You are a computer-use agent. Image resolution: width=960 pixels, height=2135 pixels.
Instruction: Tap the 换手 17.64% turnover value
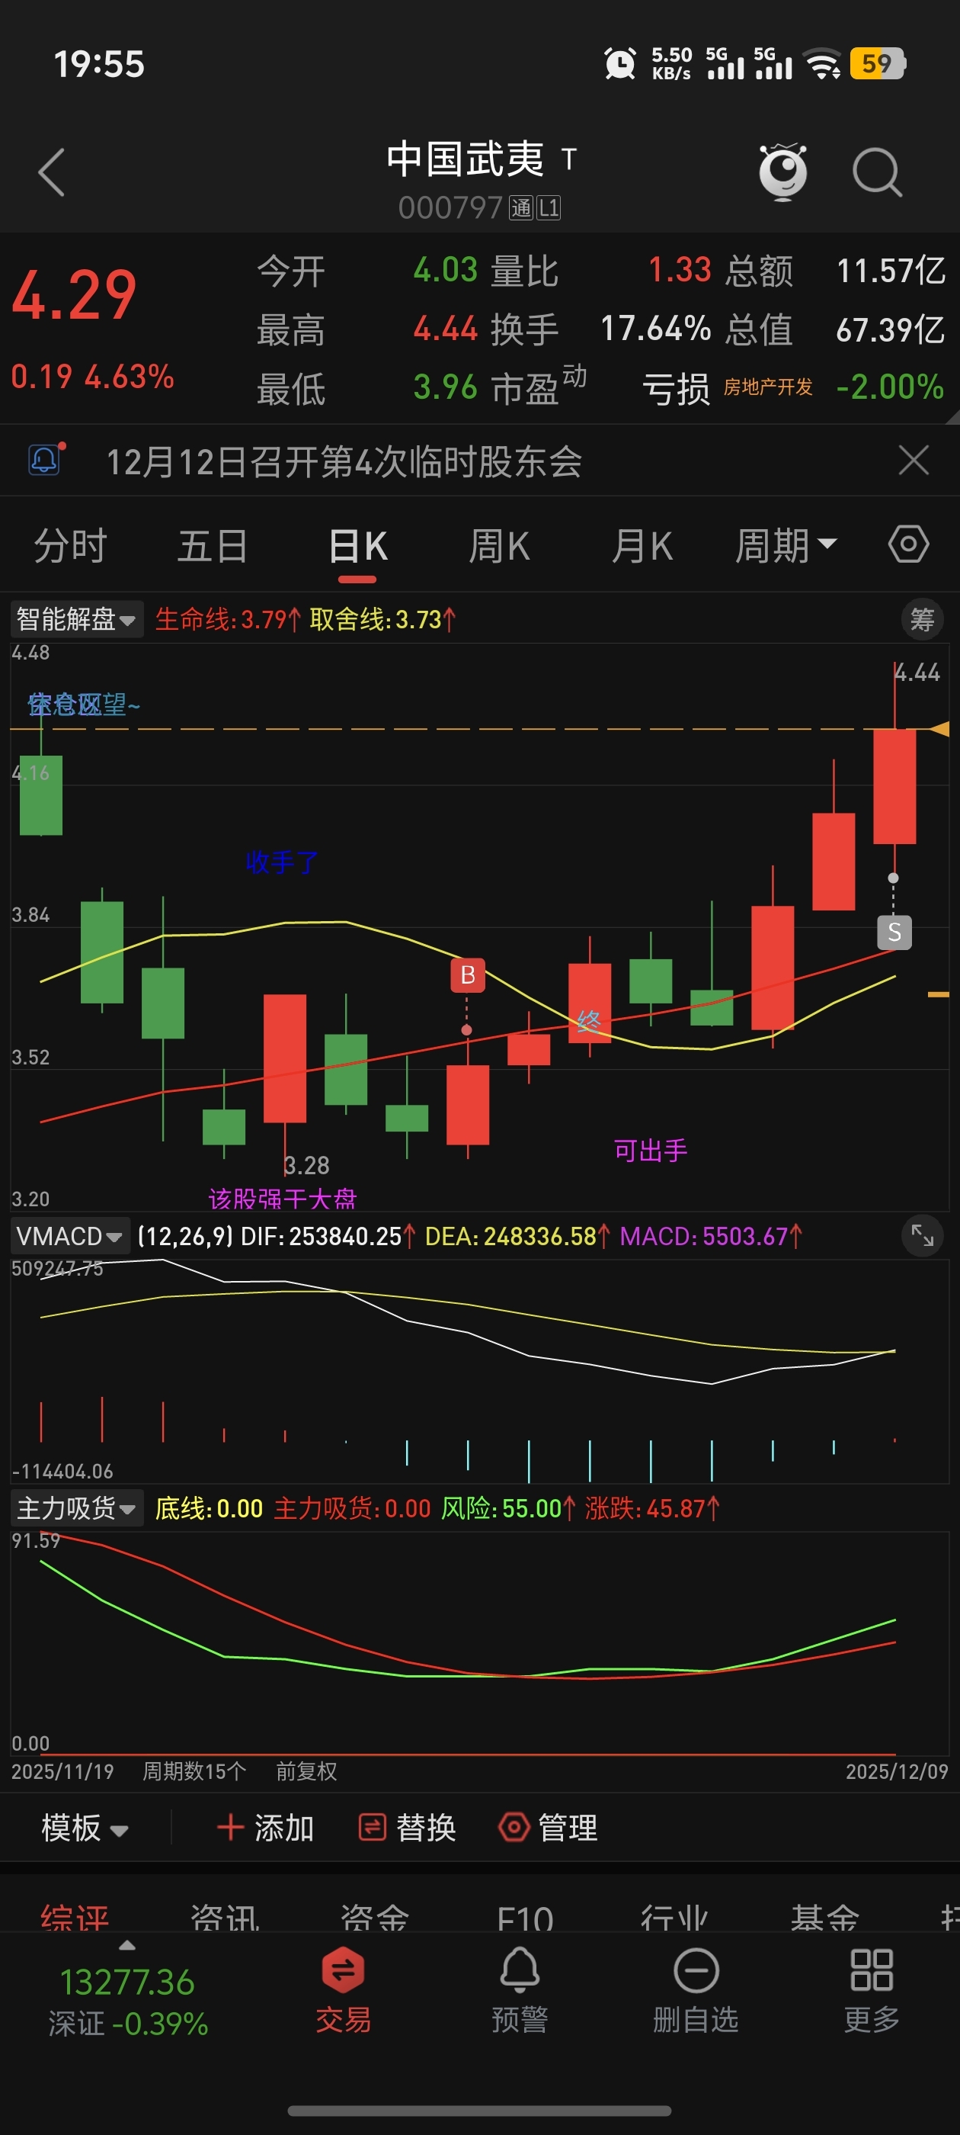point(600,329)
